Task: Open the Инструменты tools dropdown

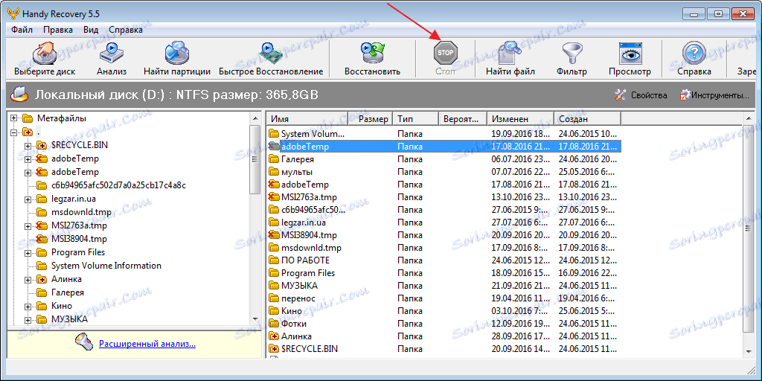Action: point(714,95)
